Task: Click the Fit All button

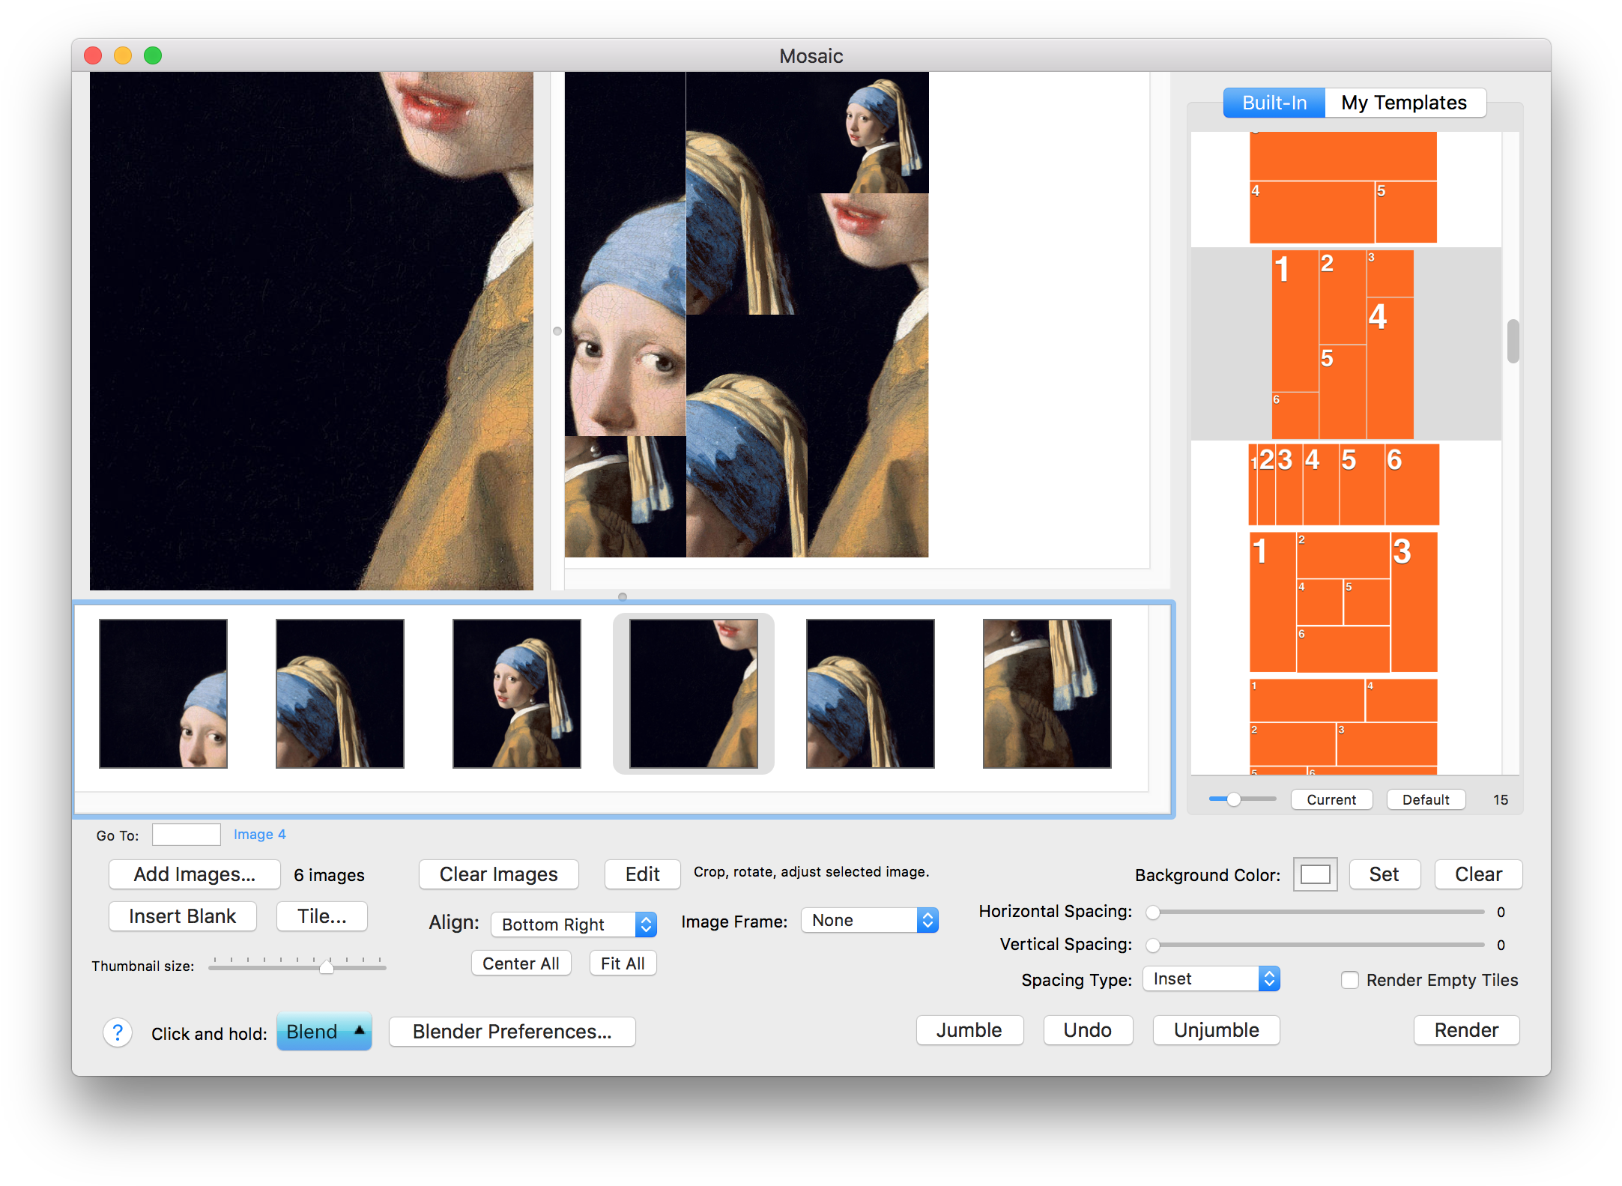Action: coord(623,963)
